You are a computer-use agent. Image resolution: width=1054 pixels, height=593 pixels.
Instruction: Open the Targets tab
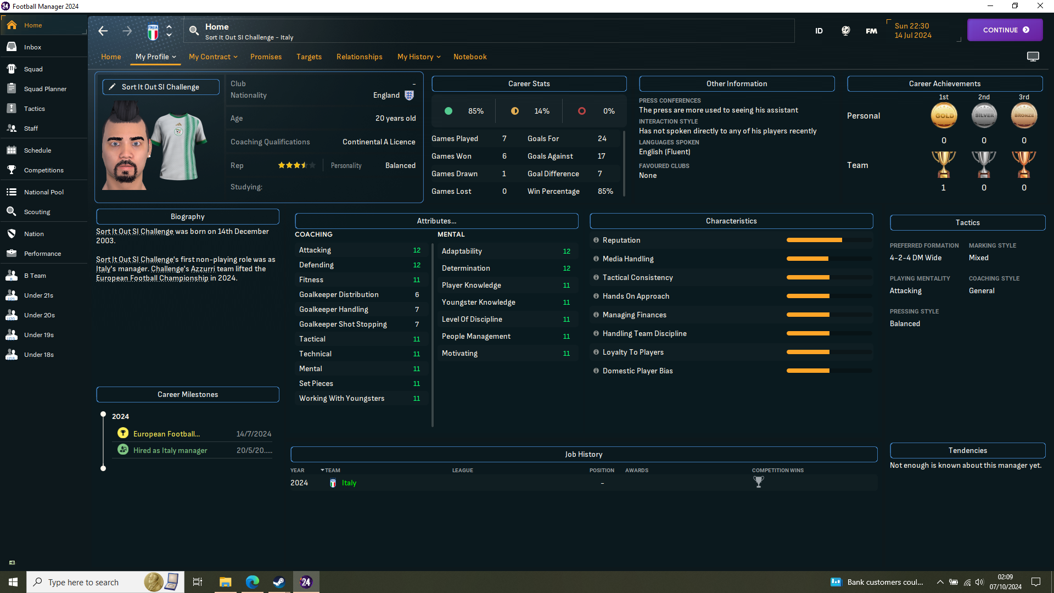(x=309, y=57)
